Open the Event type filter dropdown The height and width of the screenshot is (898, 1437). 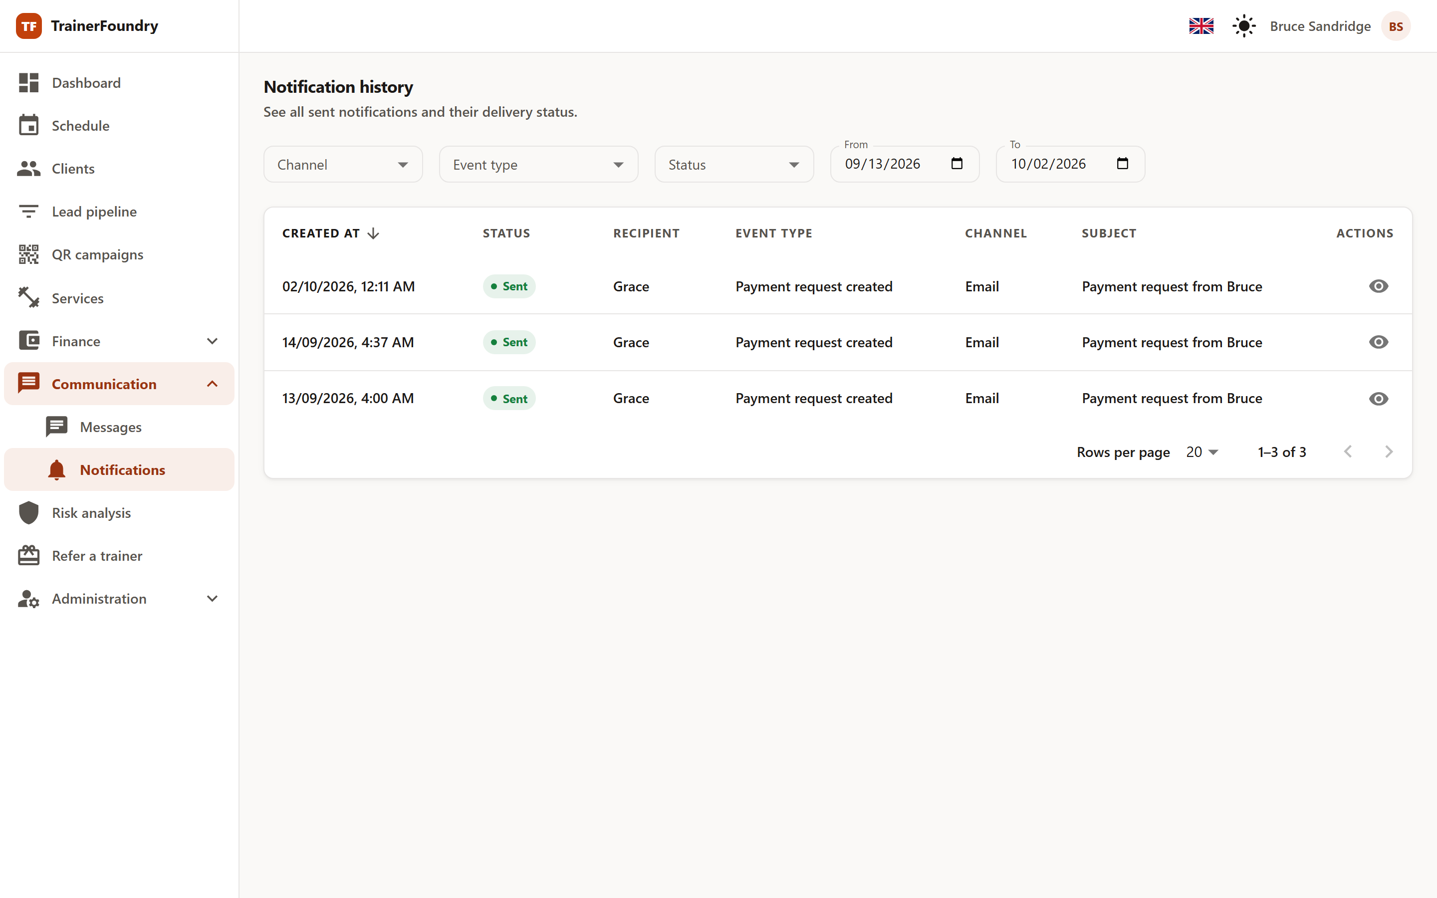[538, 165]
